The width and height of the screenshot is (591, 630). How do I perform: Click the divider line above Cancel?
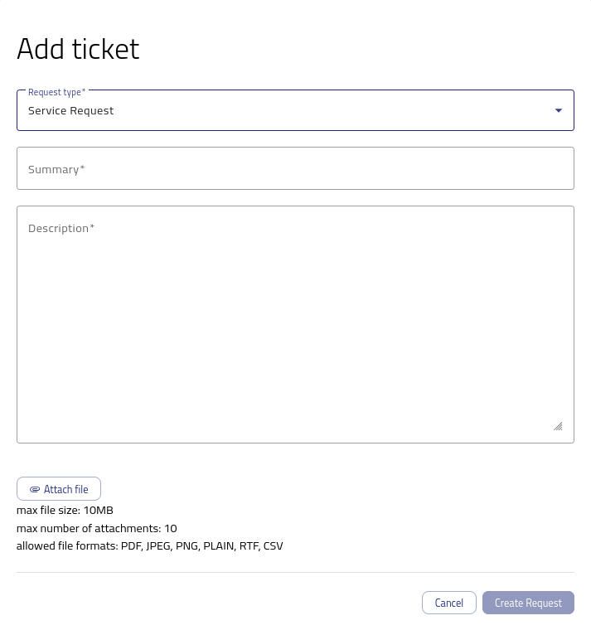295,572
